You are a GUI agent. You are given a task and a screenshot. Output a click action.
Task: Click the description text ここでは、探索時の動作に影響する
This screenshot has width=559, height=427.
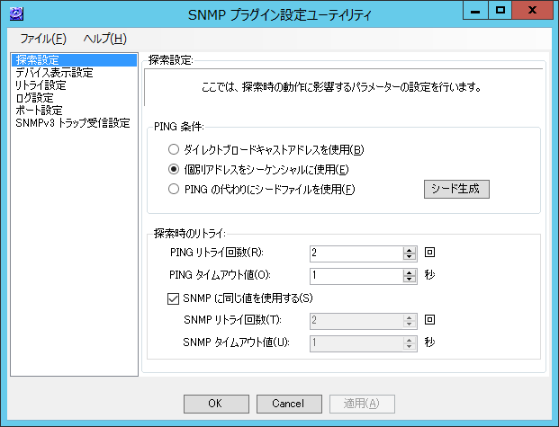(x=341, y=87)
